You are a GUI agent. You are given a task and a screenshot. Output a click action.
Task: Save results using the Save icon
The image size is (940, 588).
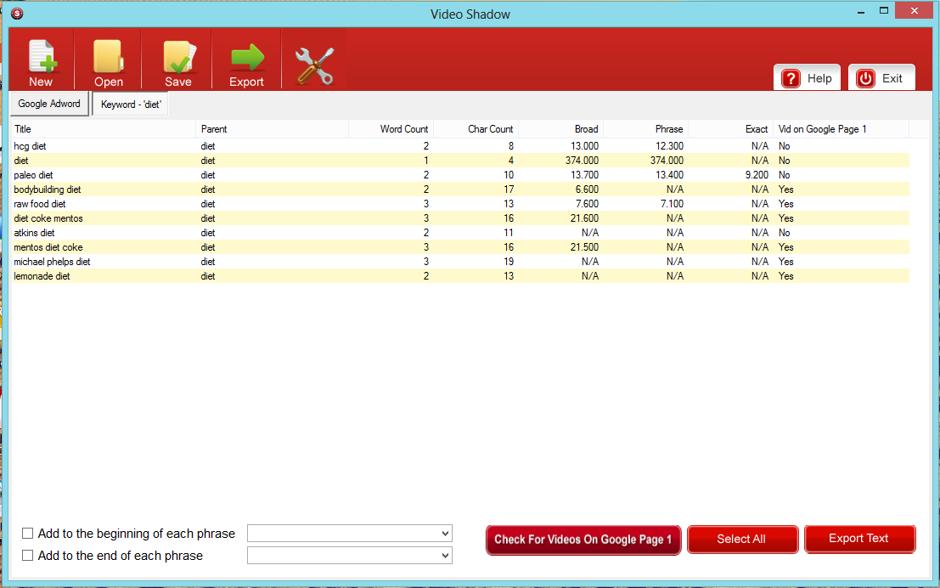pyautogui.click(x=178, y=61)
